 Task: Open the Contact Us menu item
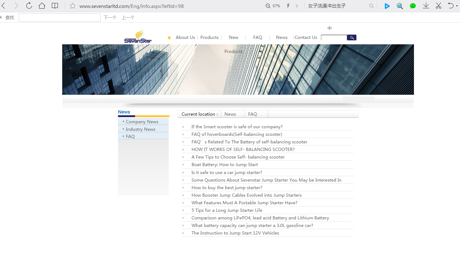tap(306, 37)
